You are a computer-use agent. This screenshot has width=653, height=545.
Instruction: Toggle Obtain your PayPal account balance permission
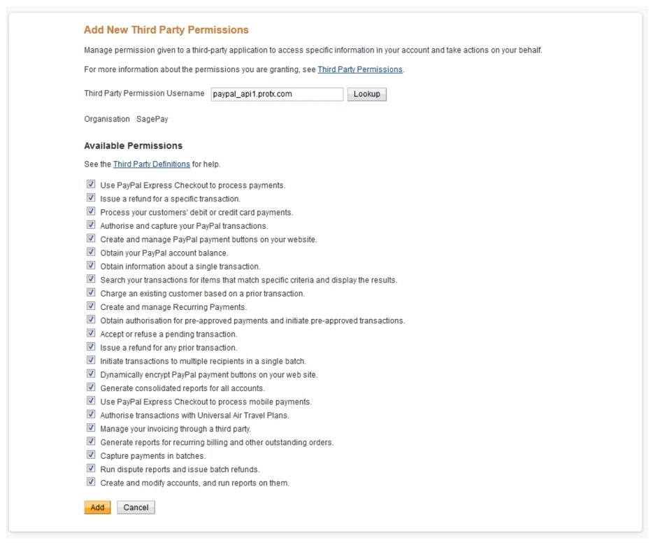pos(91,252)
